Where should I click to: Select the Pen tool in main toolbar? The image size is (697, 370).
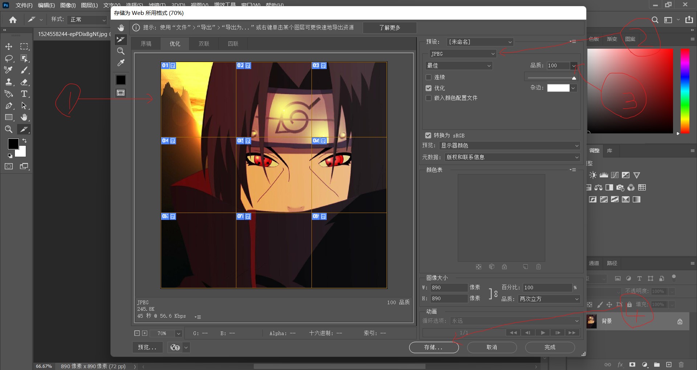click(x=9, y=106)
